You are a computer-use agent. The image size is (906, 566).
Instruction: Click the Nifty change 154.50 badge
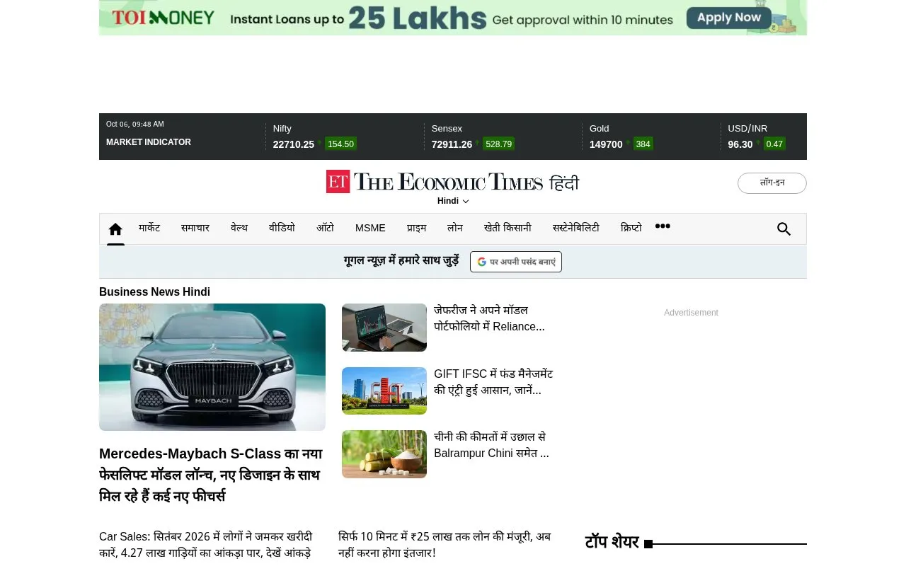340,144
